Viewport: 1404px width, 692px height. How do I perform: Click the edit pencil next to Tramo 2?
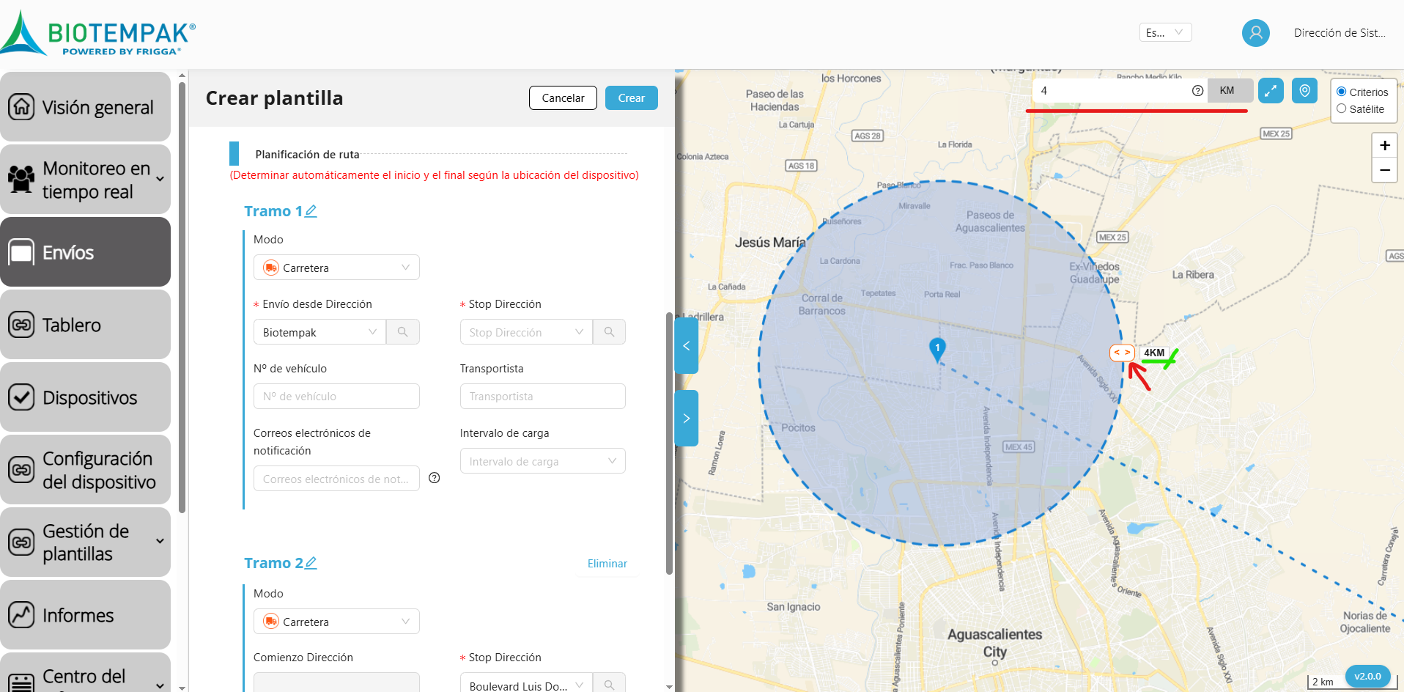(x=311, y=563)
